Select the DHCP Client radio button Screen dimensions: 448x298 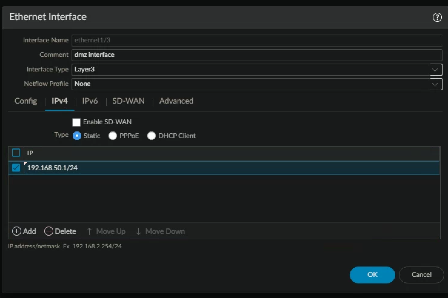152,136
